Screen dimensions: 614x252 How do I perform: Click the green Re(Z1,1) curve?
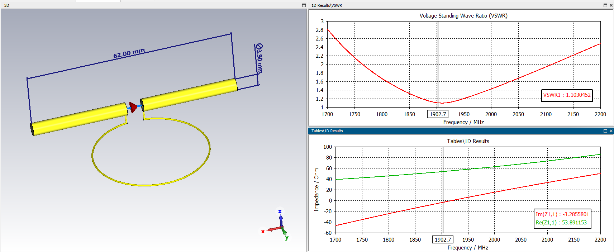point(495,167)
